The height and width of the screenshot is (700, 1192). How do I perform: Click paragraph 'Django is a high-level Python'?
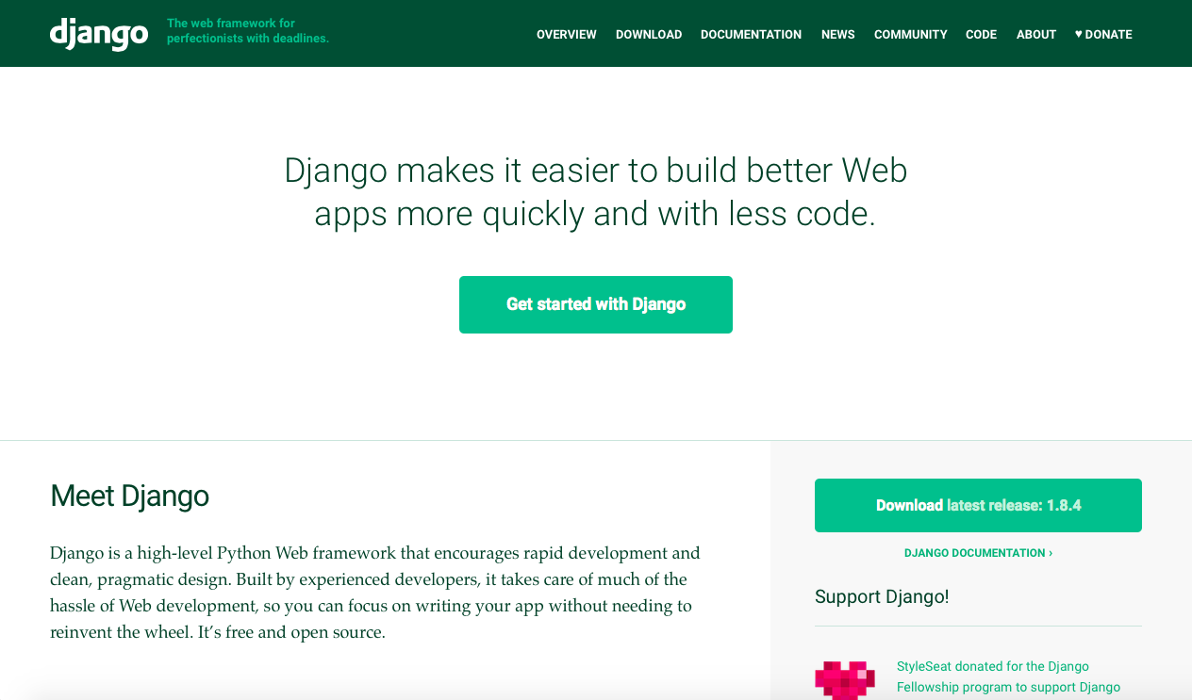tap(375, 593)
